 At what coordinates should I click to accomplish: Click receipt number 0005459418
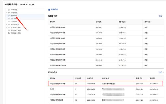coord(154,89)
